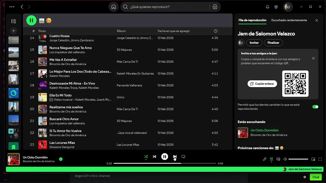Click the search input field
This screenshot has width=326, height=183.
coord(169,7)
